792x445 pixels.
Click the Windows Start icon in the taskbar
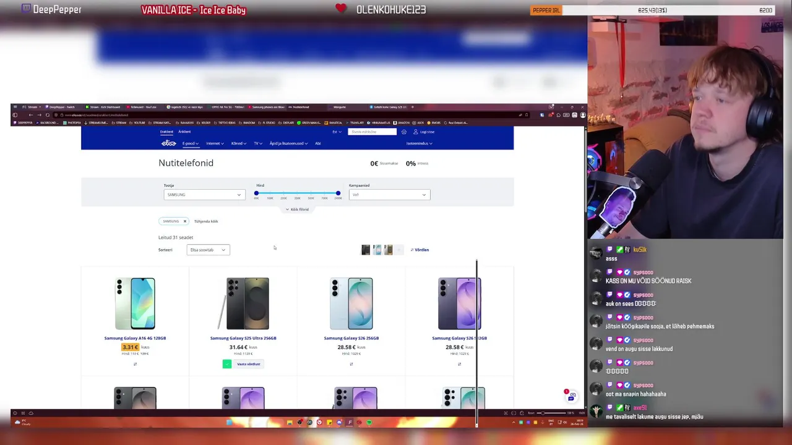click(x=229, y=423)
